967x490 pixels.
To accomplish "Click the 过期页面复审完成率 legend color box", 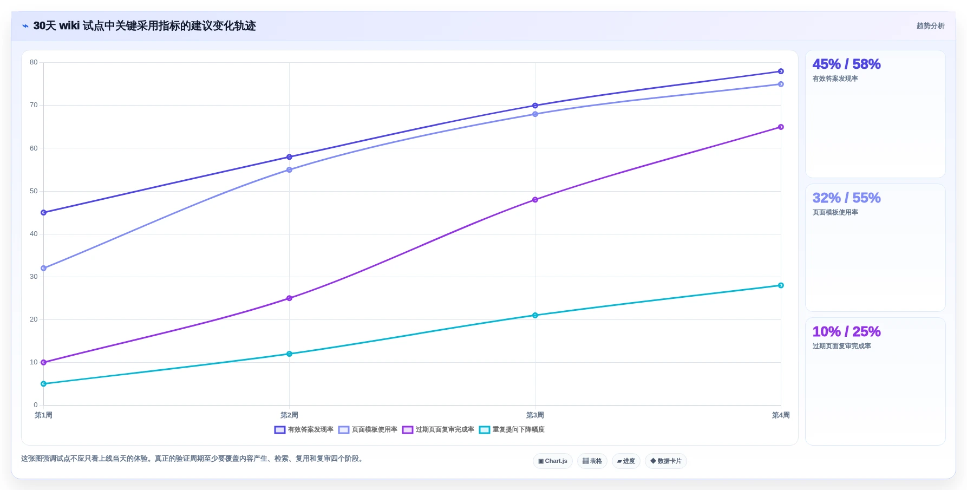I will 408,430.
